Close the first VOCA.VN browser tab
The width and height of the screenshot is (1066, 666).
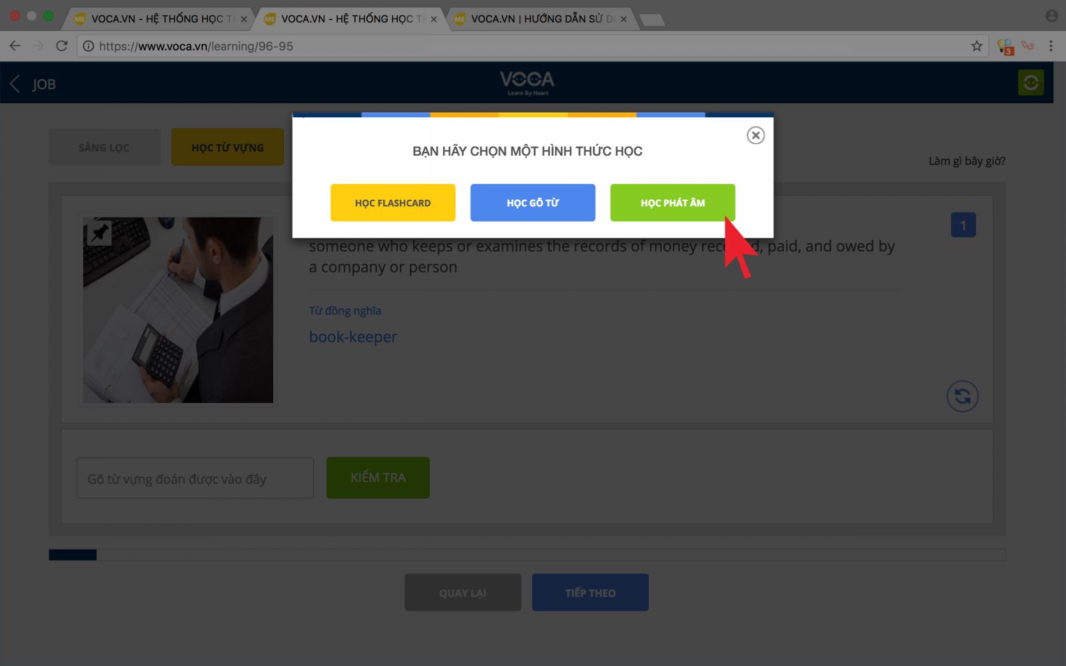coord(244,19)
